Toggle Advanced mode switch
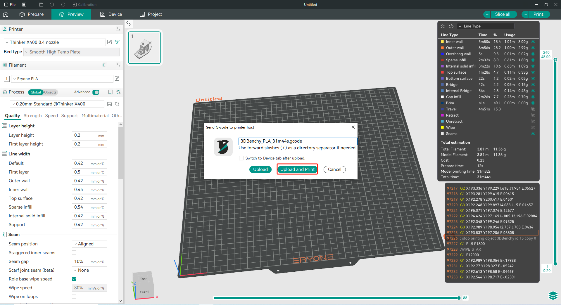Viewport: 561px width, 305px height. (96, 92)
